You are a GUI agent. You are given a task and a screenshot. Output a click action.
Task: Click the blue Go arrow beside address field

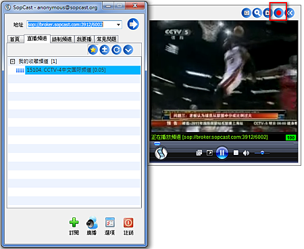[133, 24]
